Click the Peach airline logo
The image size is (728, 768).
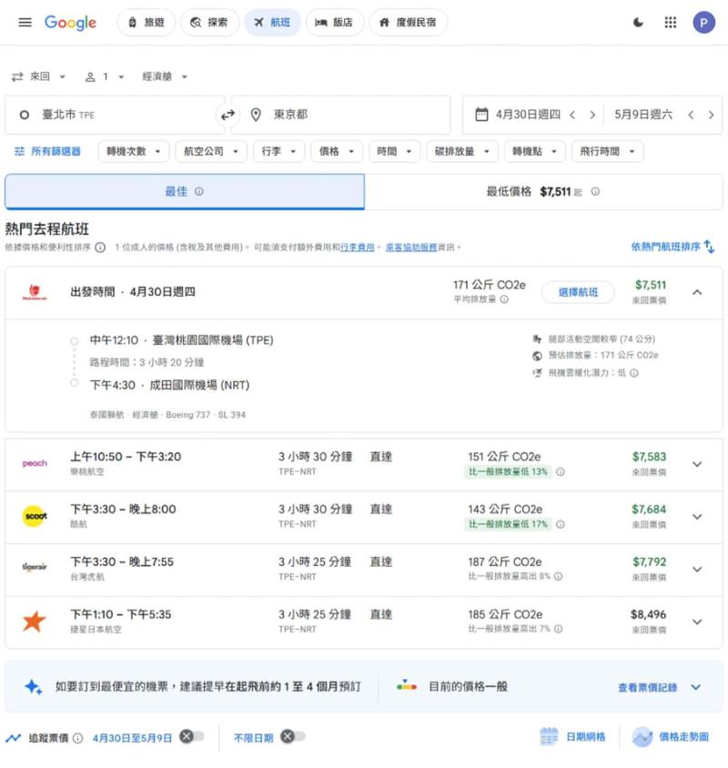click(x=34, y=463)
